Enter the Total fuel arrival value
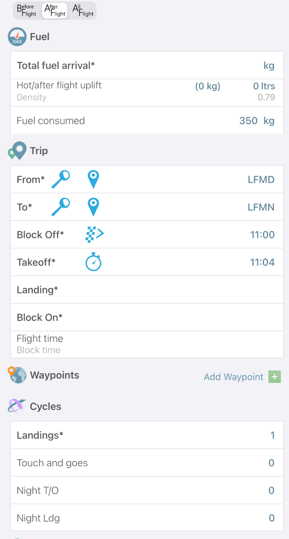 pos(227,66)
